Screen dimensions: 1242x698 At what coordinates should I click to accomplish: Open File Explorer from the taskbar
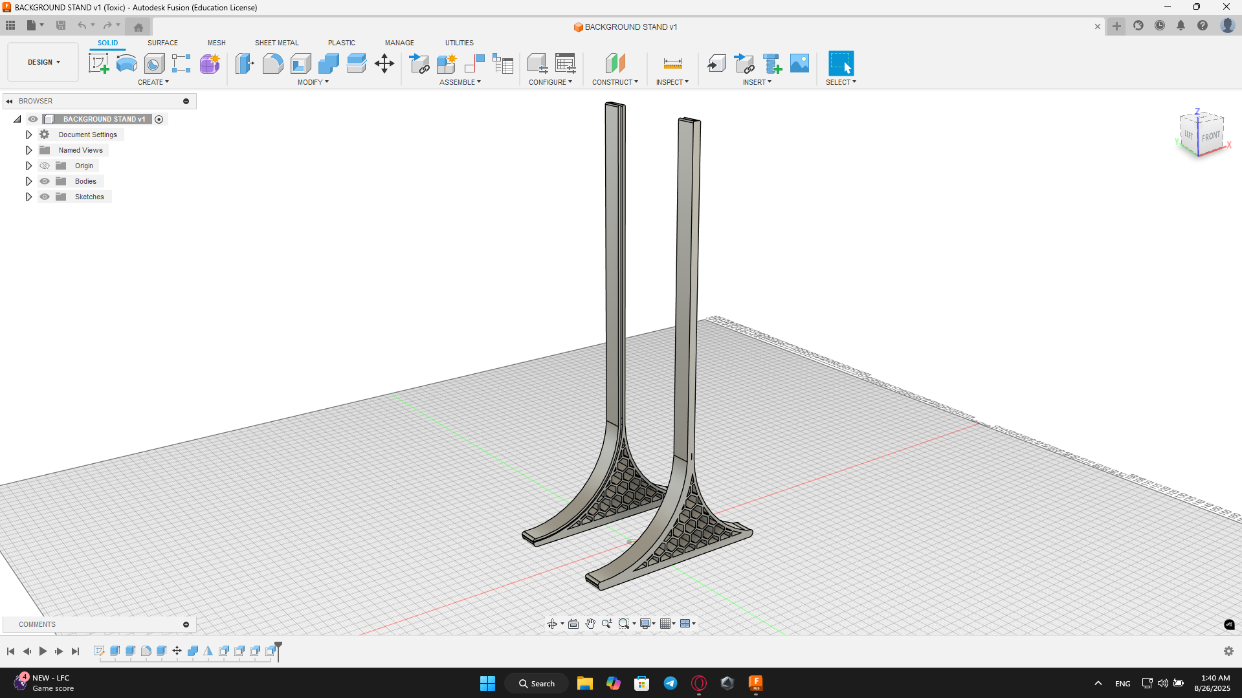(585, 683)
